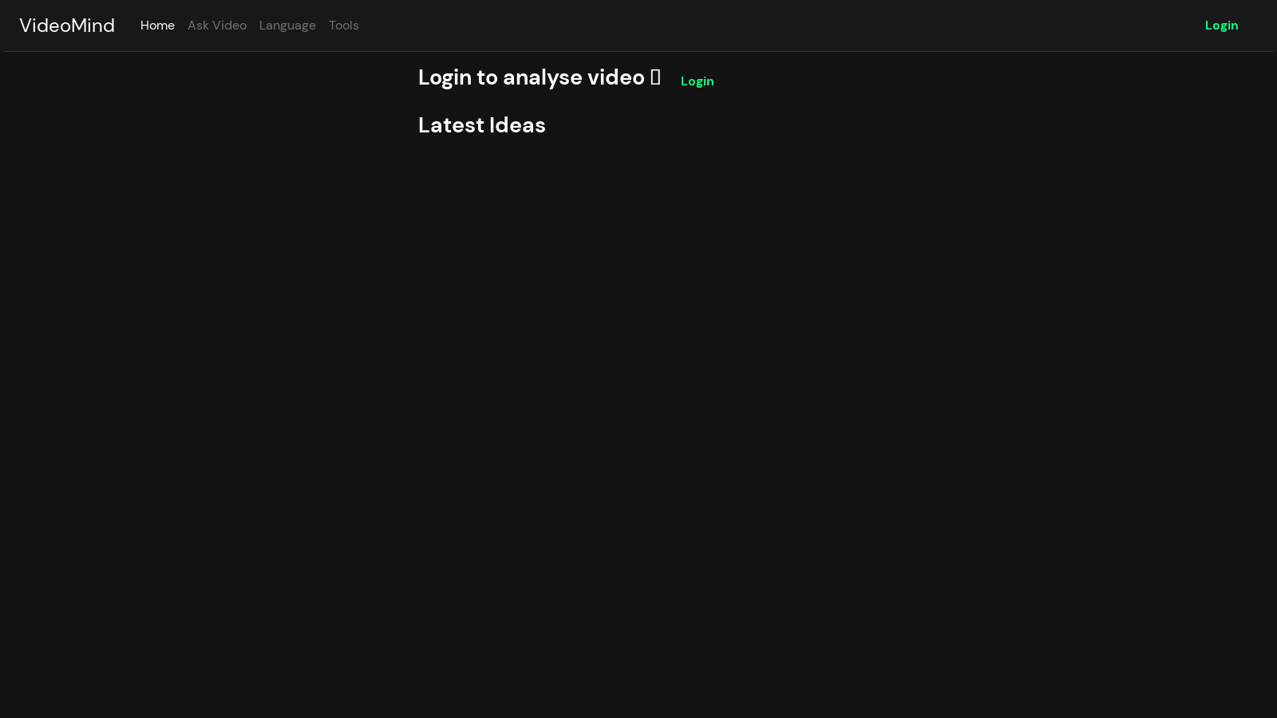This screenshot has height=718, width=1277.
Task: Select the 'Login to analyse video' heading
Action: [540, 77]
